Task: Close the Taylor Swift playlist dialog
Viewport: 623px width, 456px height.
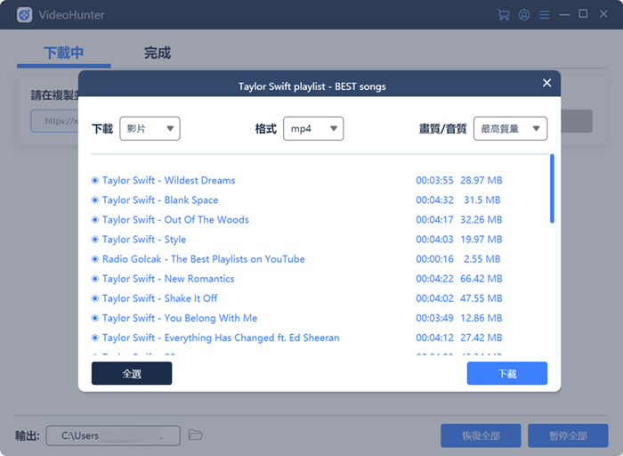Action: [x=546, y=83]
